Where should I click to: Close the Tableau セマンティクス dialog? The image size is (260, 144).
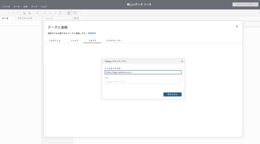pyautogui.click(x=182, y=61)
